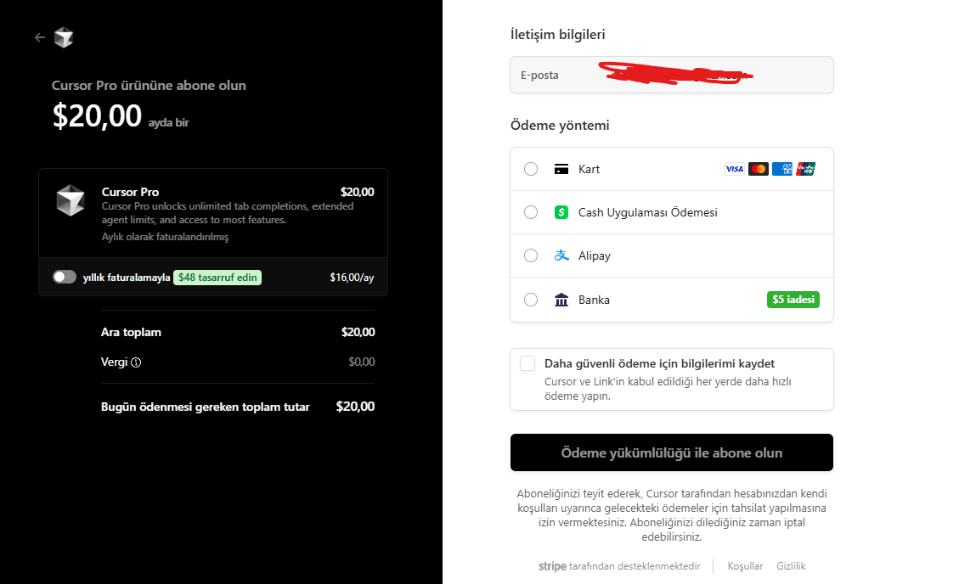The width and height of the screenshot is (959, 584).
Task: Click Daha güvenli ödeme için bilgilerimi kaydet label
Action: coord(659,363)
